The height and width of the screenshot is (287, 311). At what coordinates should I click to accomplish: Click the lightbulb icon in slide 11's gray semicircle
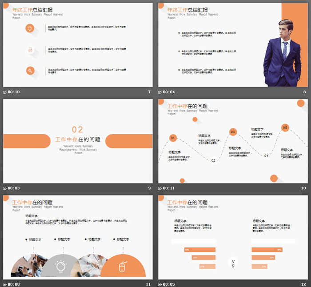(60, 267)
